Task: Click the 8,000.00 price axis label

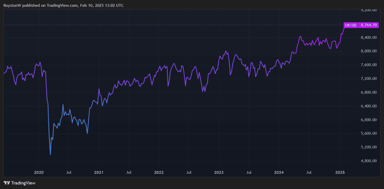Action: click(x=368, y=51)
